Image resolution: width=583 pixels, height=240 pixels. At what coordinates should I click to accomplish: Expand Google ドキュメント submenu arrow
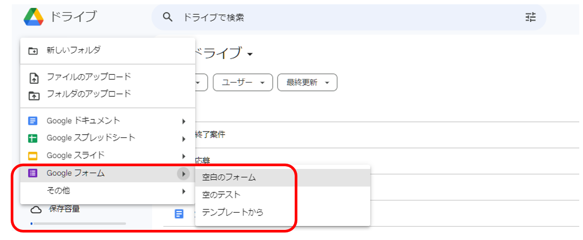(183, 121)
